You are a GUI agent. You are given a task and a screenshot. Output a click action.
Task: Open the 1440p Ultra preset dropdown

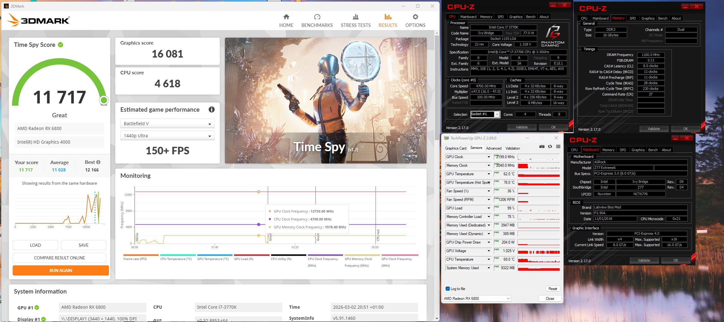167,136
